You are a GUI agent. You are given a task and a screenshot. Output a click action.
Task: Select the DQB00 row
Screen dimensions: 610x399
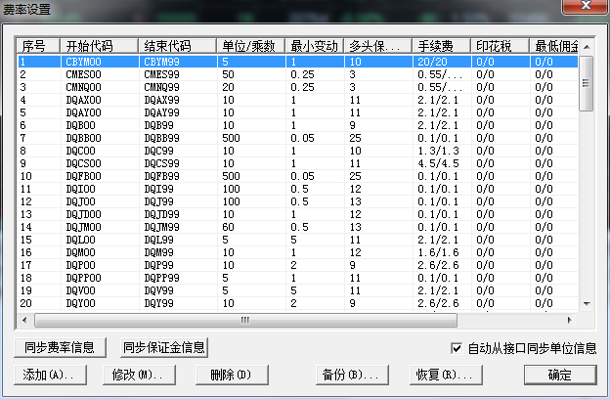click(297, 125)
